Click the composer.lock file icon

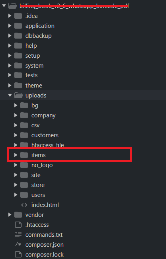(x=18, y=255)
